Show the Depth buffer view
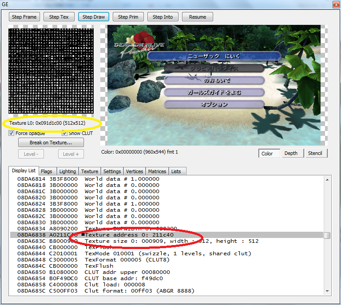 (291, 154)
